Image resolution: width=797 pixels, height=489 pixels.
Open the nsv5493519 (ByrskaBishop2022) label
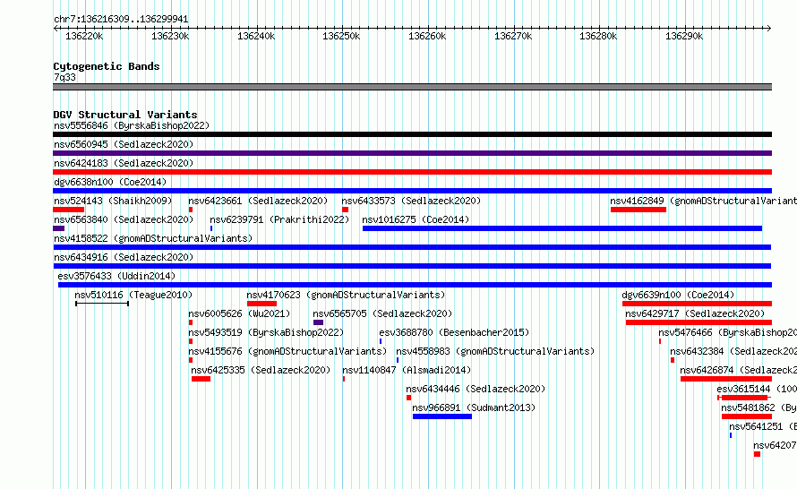266,332
